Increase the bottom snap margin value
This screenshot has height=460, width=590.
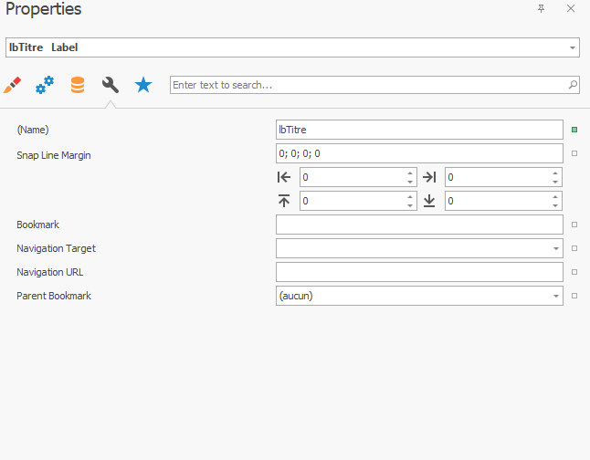click(x=555, y=197)
